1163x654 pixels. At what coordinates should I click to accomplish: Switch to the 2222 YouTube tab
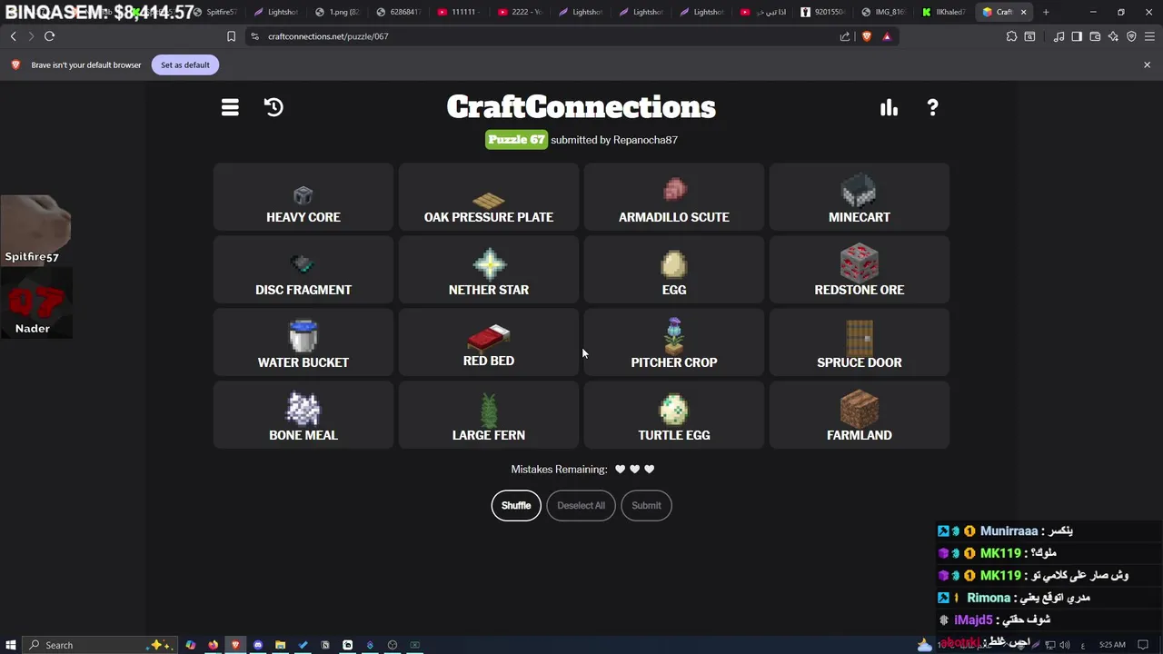tap(521, 12)
